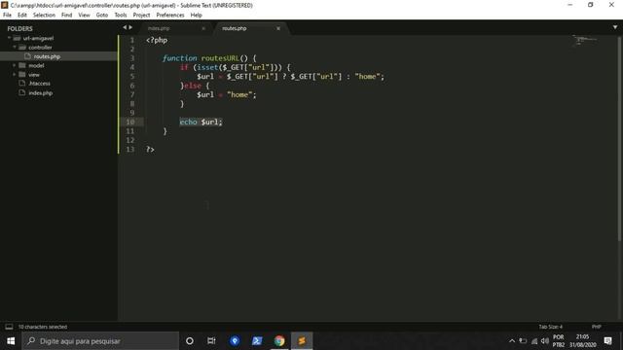Open the tab list dropdown arrow

[x=614, y=27]
